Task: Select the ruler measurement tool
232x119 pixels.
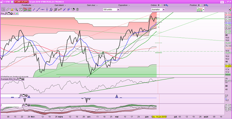Action: point(8,10)
